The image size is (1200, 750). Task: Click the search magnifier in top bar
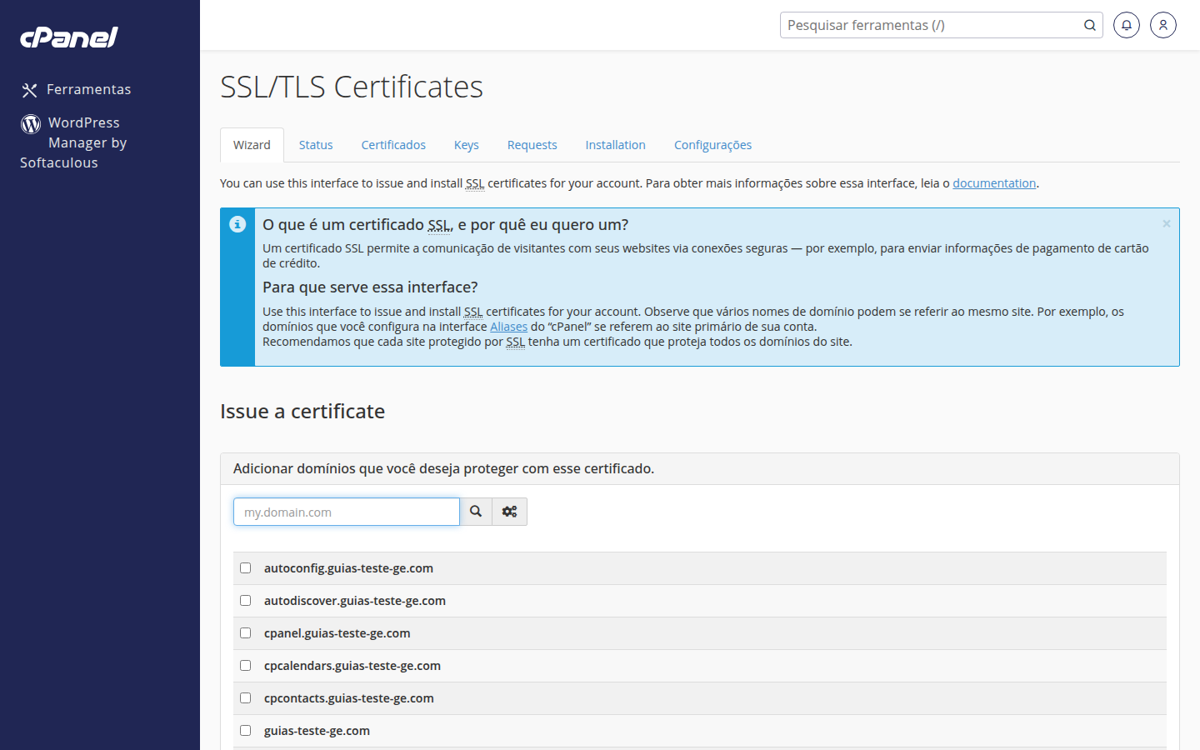[1089, 25]
